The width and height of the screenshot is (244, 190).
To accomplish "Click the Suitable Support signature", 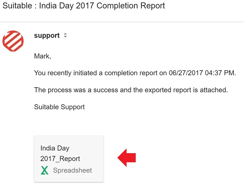I will point(59,107).
